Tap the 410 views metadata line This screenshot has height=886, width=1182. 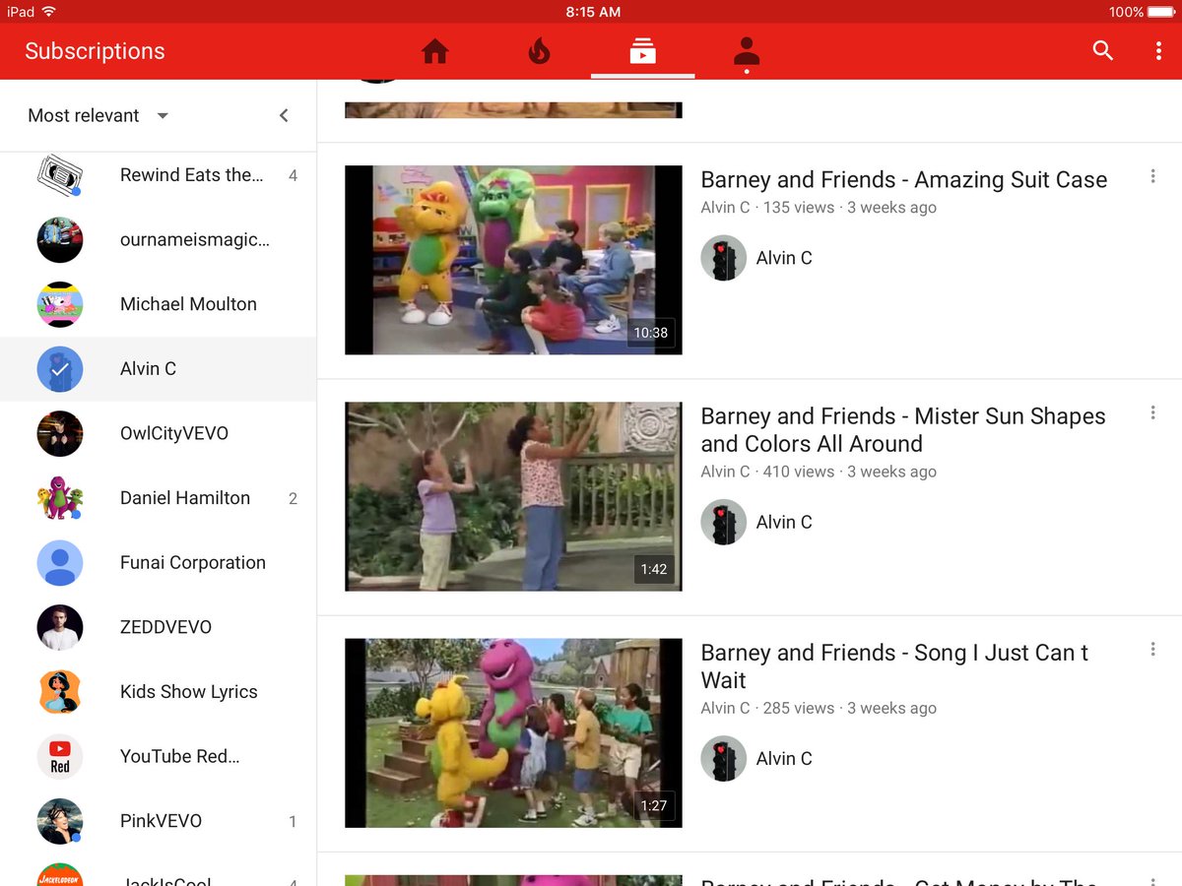[819, 472]
